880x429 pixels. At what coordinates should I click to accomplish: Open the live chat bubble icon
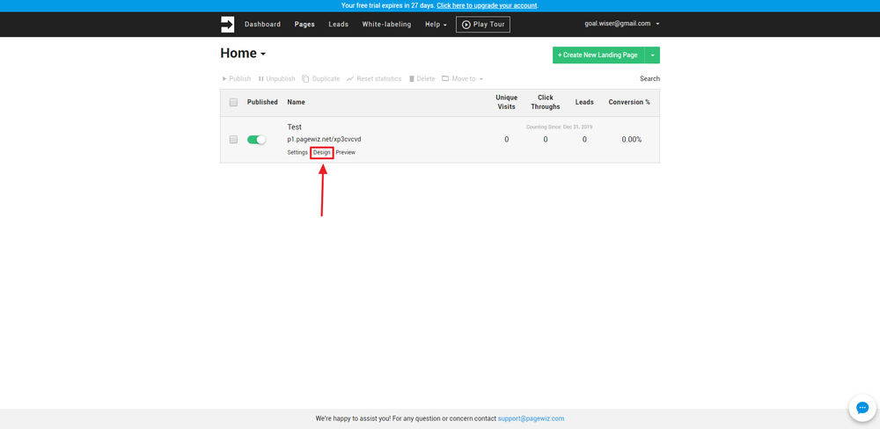(x=862, y=408)
